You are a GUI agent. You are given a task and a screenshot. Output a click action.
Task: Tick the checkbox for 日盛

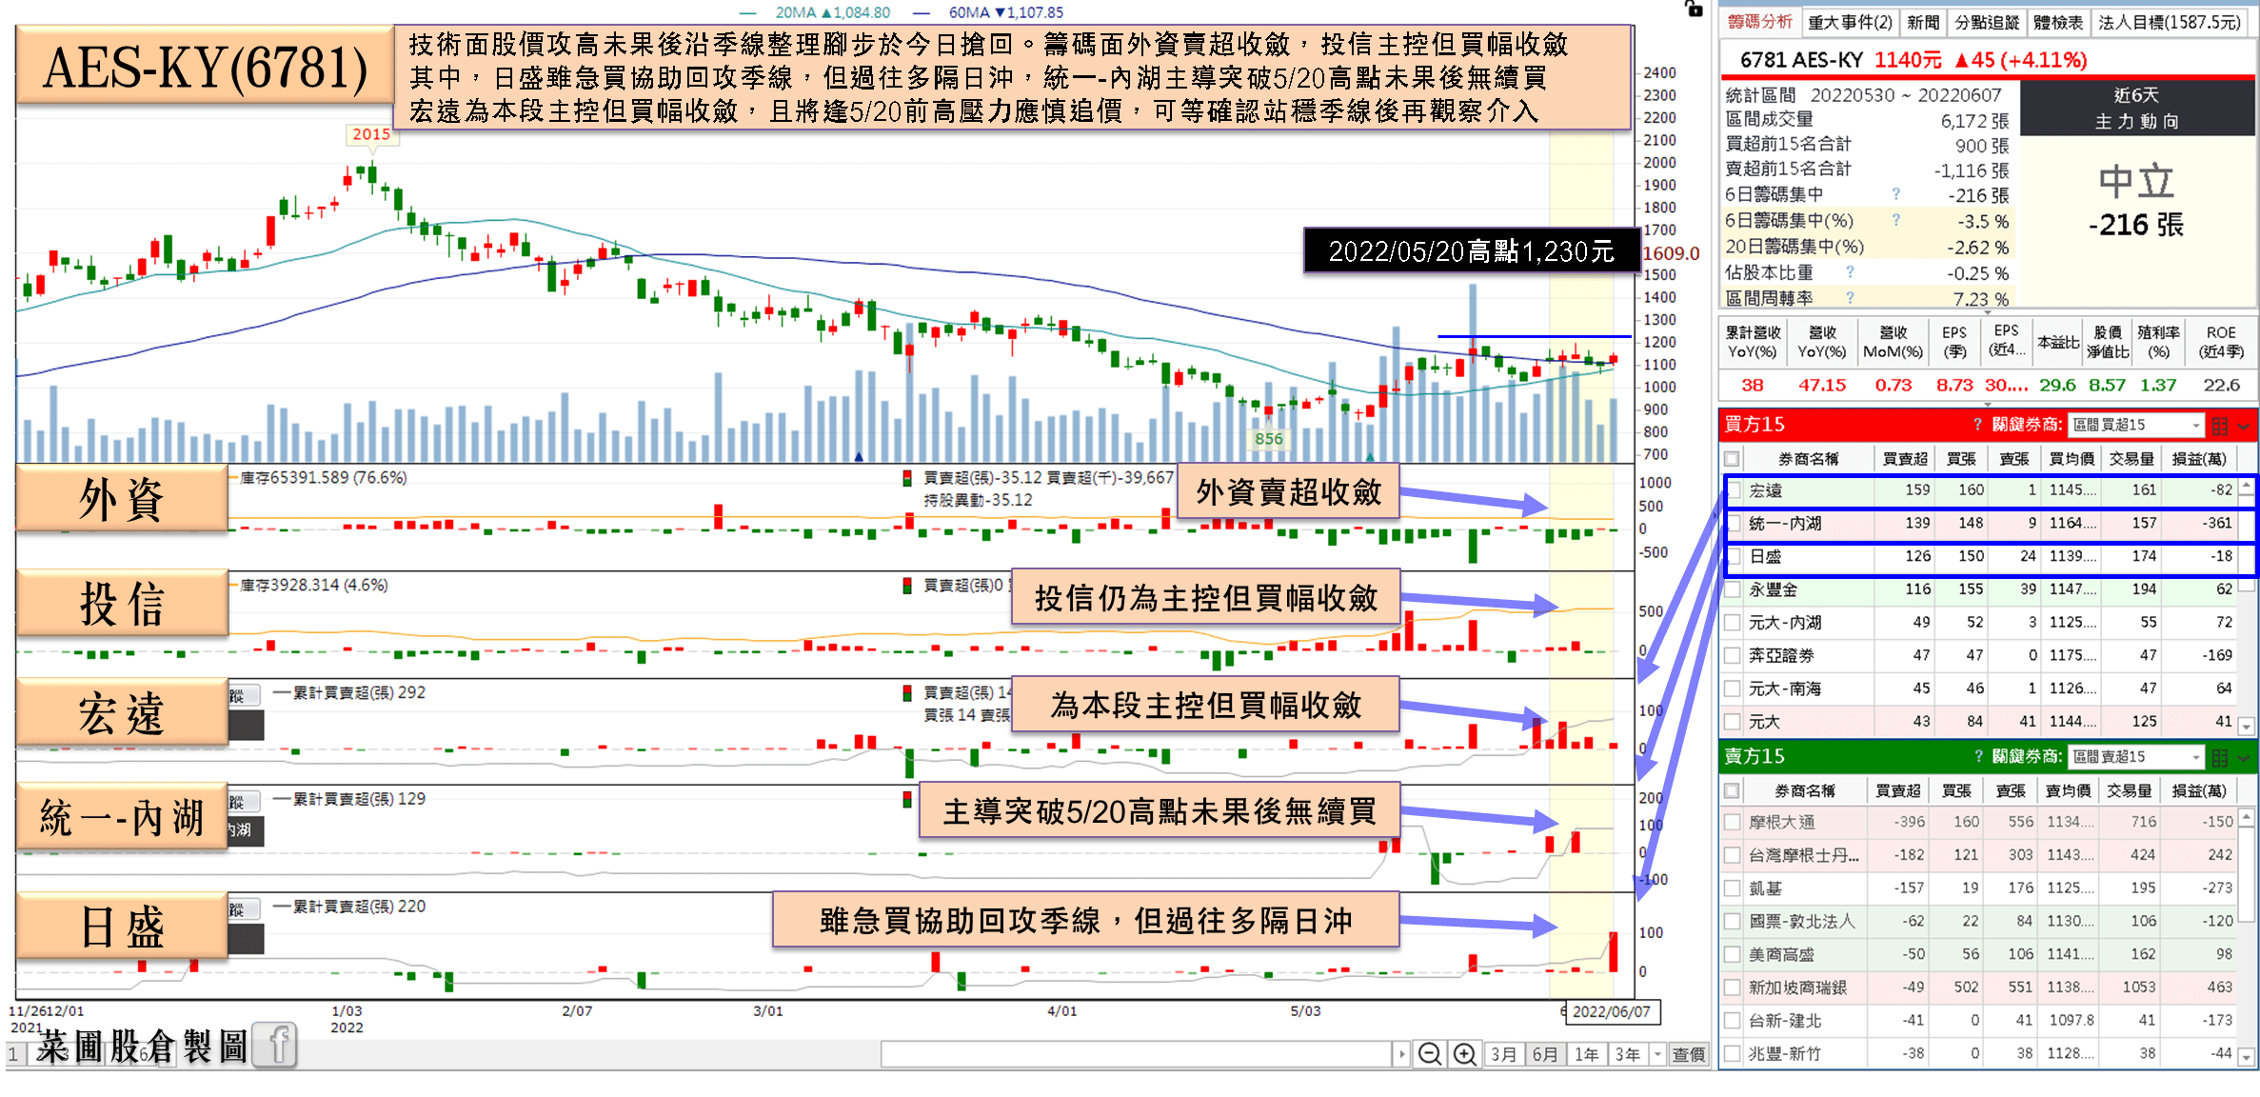(x=1733, y=556)
